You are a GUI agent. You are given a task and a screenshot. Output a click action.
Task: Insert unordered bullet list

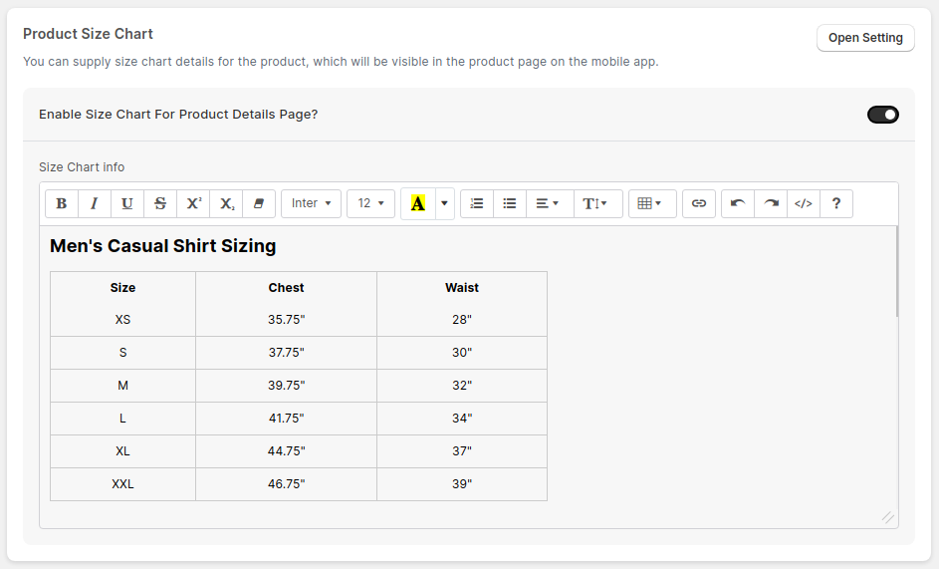(x=510, y=204)
